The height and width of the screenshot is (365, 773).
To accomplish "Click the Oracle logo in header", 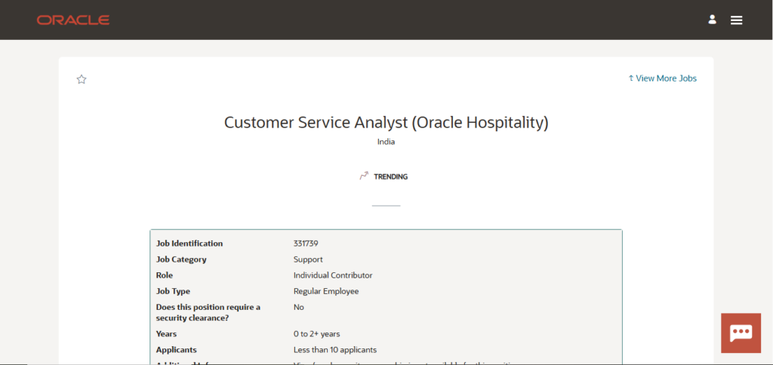I will pyautogui.click(x=73, y=20).
